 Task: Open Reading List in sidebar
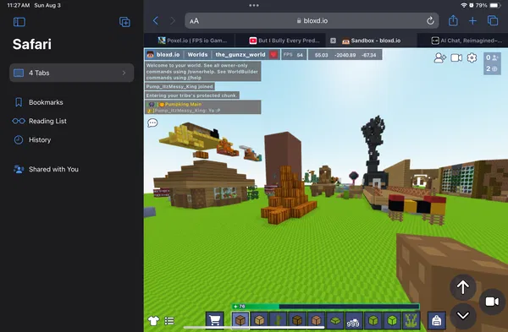tap(40, 121)
